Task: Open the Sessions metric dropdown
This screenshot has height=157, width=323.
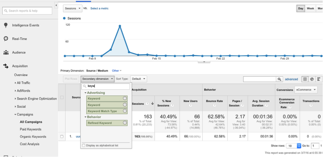Action: (x=72, y=9)
